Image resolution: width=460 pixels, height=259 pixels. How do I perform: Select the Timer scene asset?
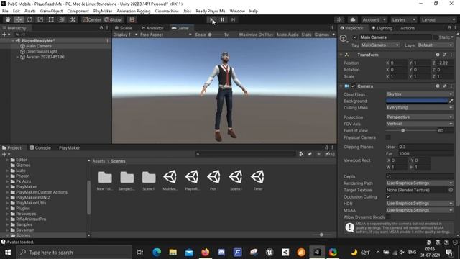point(258,180)
